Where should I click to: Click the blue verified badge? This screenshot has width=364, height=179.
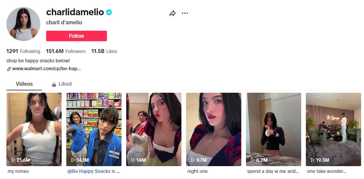(109, 12)
